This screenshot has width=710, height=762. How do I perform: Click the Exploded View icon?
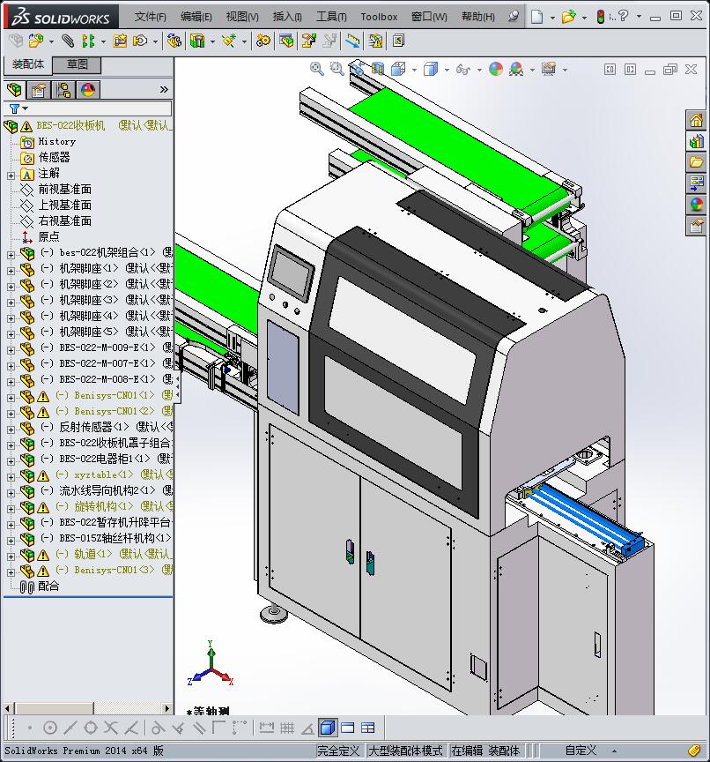[308, 41]
